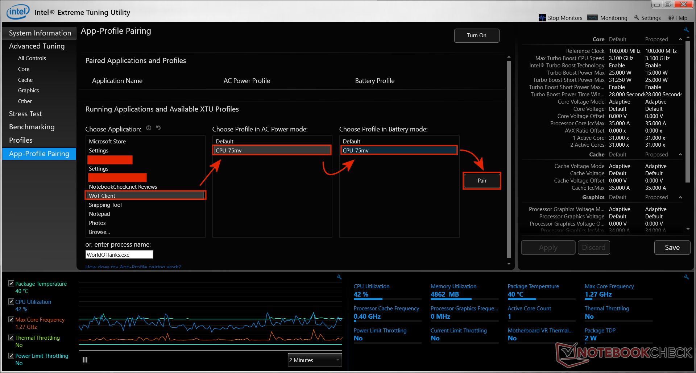This screenshot has width=696, height=373.
Task: Select Notepad in application list
Action: (145, 214)
